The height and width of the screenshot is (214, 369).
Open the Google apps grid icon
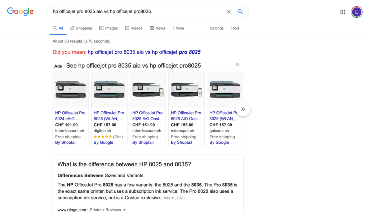coord(342,12)
